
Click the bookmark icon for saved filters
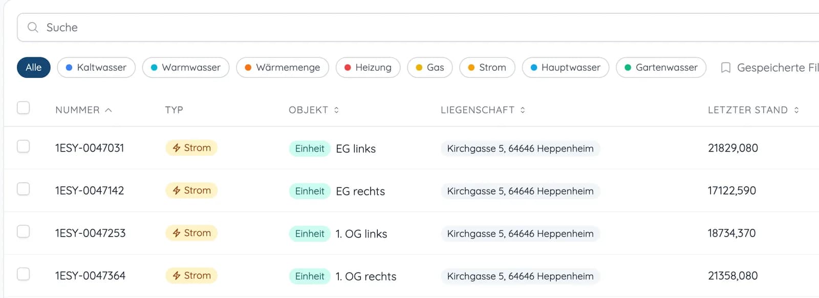tap(725, 68)
